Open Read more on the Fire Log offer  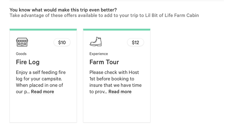[x=42, y=91]
